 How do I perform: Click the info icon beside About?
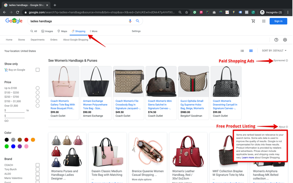pyautogui.click(x=287, y=127)
